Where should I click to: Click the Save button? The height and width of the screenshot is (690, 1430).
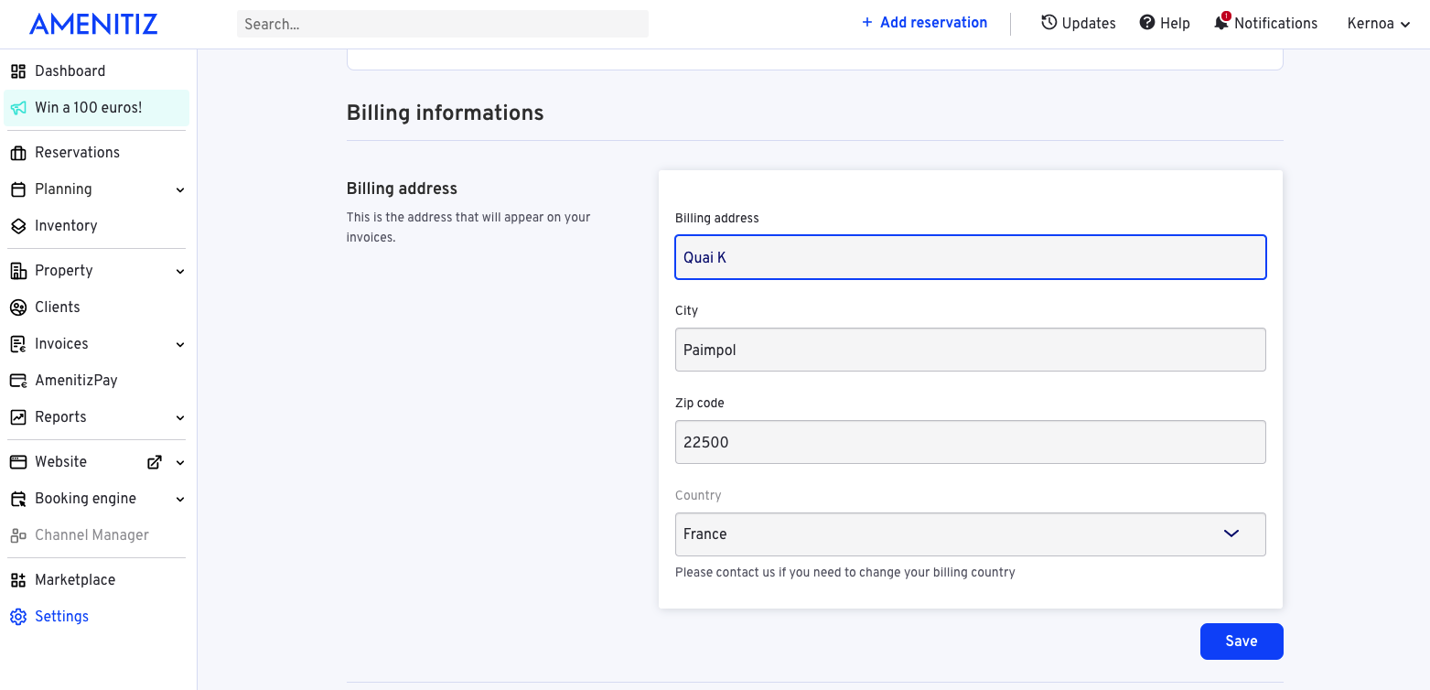(1242, 641)
